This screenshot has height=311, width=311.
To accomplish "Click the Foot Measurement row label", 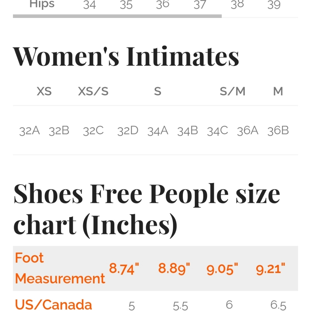I will click(x=60, y=268).
